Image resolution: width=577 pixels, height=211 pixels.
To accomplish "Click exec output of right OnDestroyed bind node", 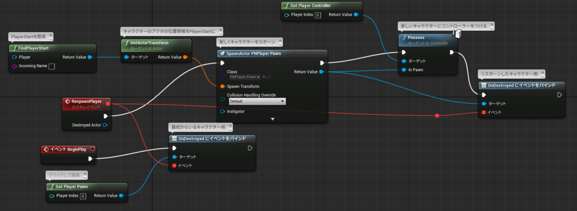I will click(560, 95).
